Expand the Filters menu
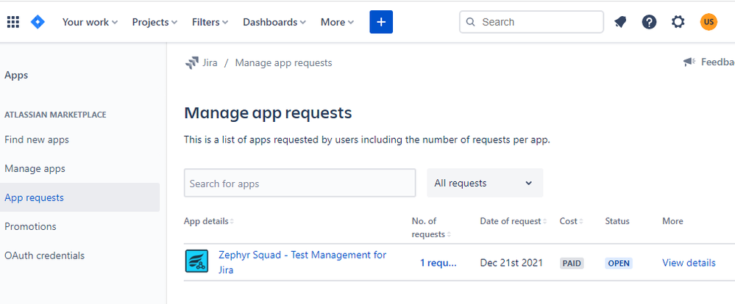 [x=210, y=22]
